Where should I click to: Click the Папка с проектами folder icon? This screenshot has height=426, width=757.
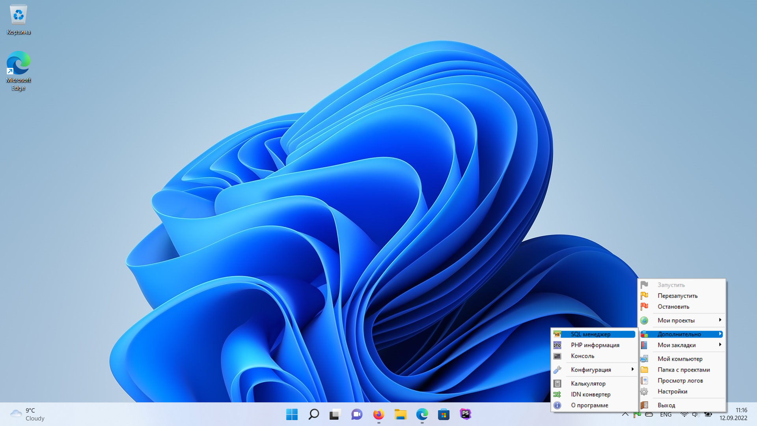click(644, 370)
